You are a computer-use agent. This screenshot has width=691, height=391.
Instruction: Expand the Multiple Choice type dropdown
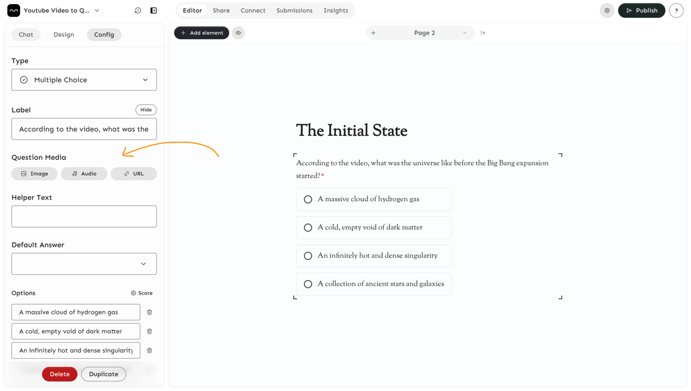(84, 80)
